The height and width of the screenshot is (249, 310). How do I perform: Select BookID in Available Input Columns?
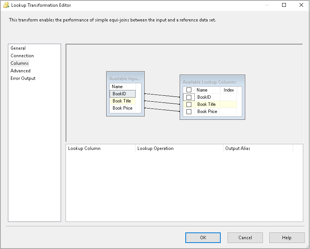[119, 94]
